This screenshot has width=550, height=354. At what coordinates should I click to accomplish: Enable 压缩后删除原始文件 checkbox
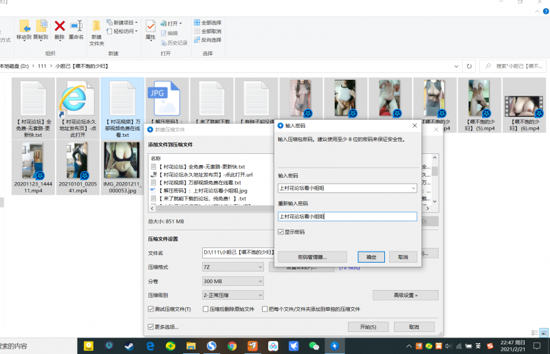(206, 309)
